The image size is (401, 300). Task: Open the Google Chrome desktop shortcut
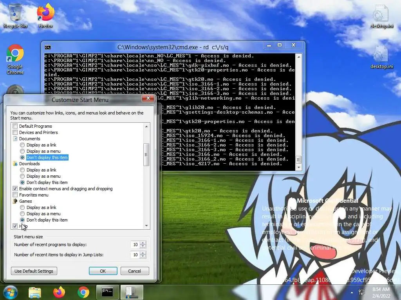[x=15, y=59]
